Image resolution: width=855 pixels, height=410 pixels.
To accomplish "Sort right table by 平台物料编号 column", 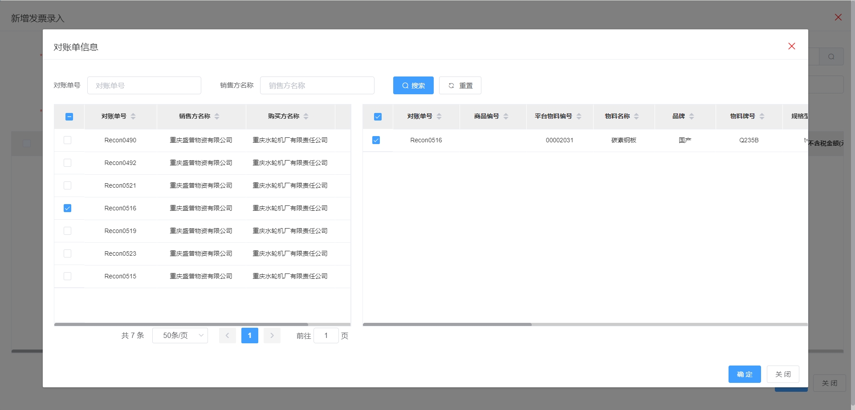I will [x=579, y=117].
